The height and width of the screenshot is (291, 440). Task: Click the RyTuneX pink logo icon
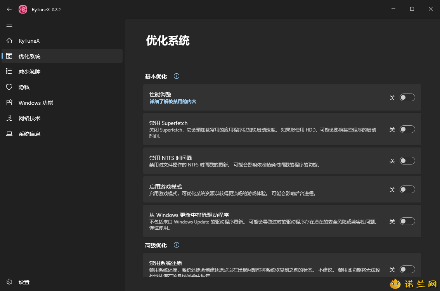(x=23, y=9)
